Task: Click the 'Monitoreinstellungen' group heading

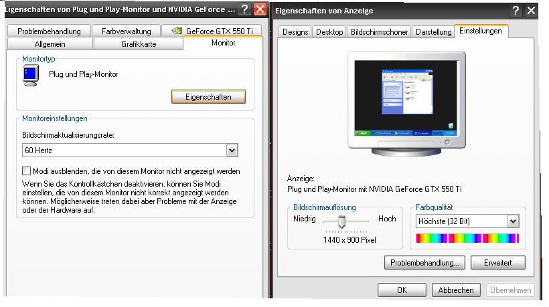Action: tap(55, 118)
